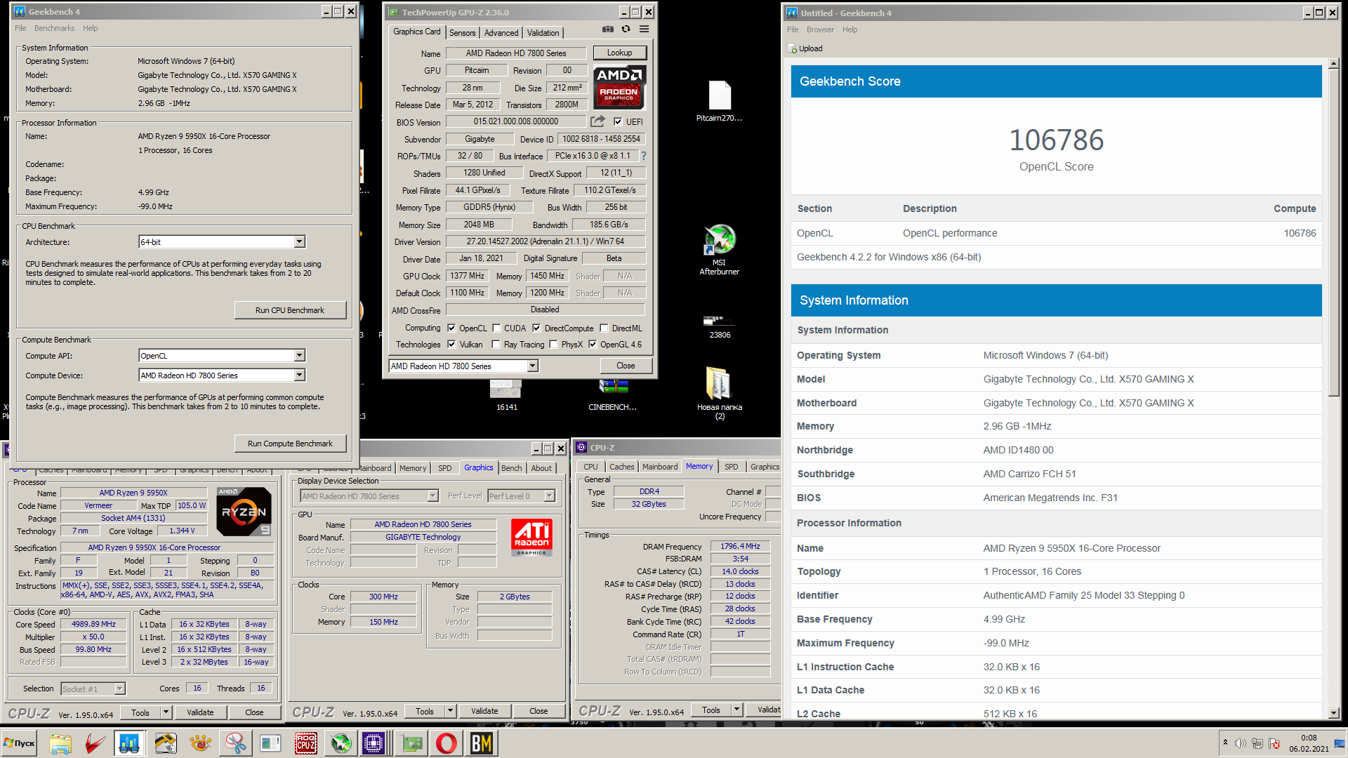
Task: Click the ATI Radeon logo in CPU-Z Graphics
Action: tap(531, 538)
